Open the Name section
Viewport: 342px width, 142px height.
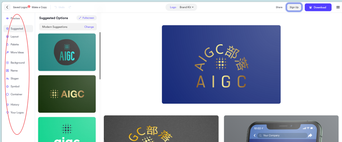coord(14,70)
